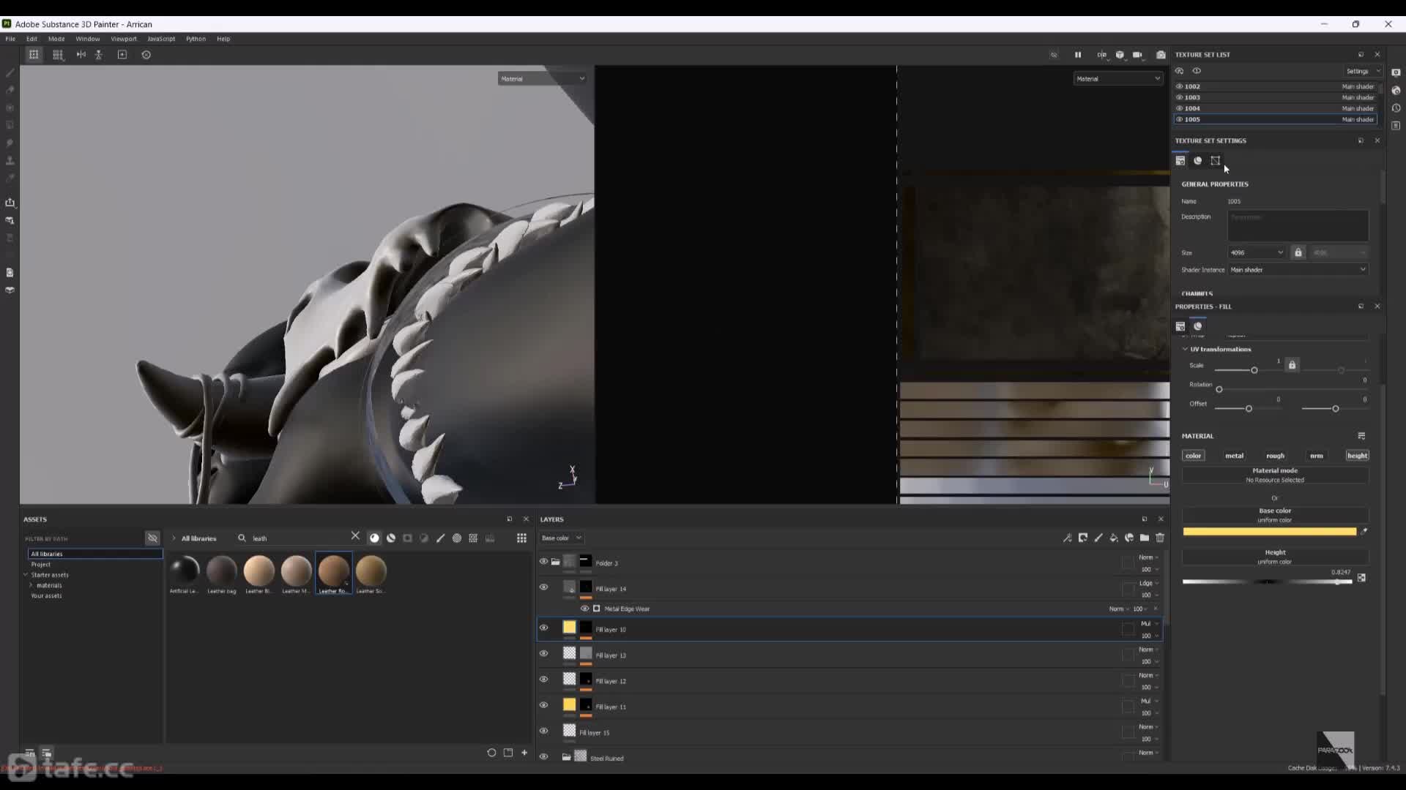The height and width of the screenshot is (790, 1406).
Task: Click the export textures icon in left sidebar
Action: [10, 203]
